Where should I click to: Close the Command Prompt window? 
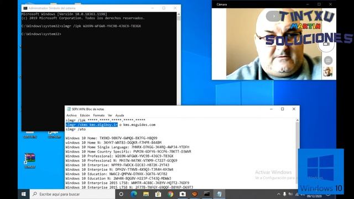175,8
